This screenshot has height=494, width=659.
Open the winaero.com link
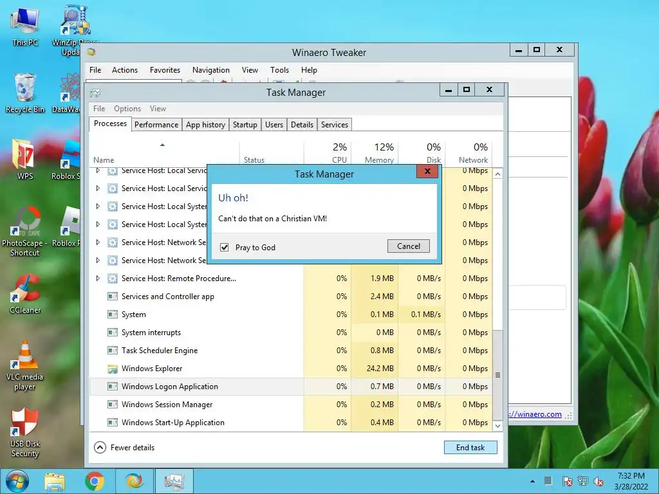(x=535, y=414)
